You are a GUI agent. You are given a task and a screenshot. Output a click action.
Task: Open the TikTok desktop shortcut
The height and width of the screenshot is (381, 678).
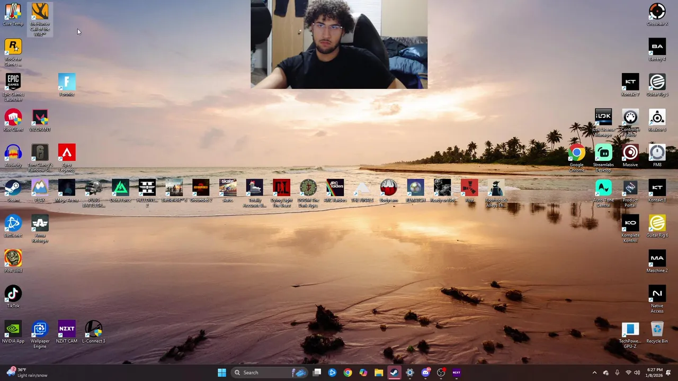[x=13, y=297]
